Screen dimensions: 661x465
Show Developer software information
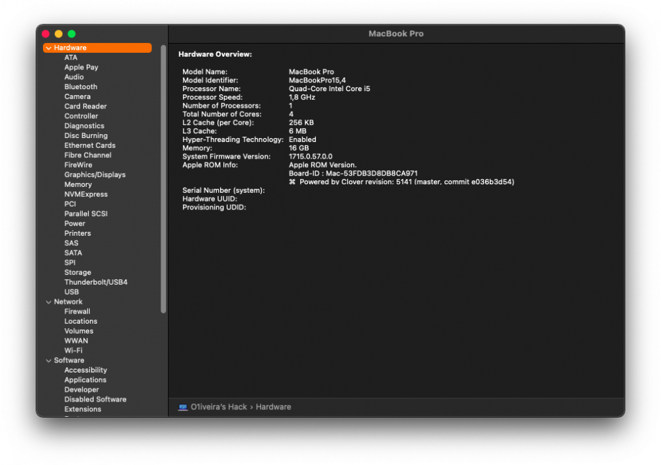(81, 390)
